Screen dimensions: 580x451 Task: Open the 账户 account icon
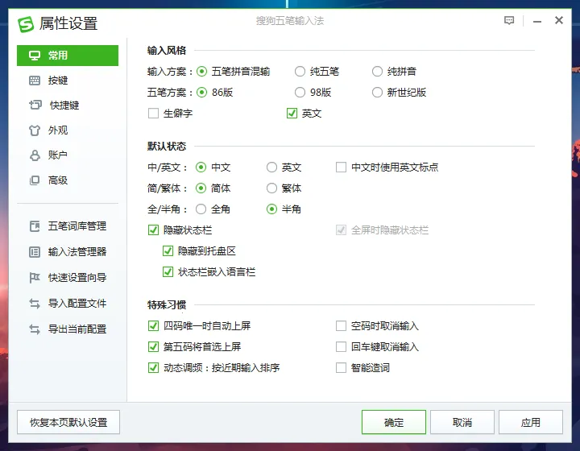35,155
